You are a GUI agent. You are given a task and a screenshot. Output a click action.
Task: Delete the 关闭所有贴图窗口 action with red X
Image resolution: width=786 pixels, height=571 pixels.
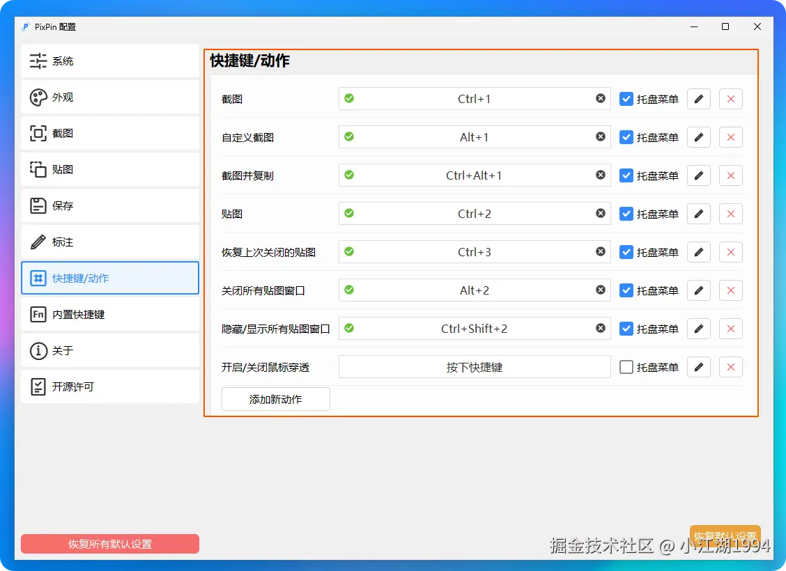tap(731, 290)
